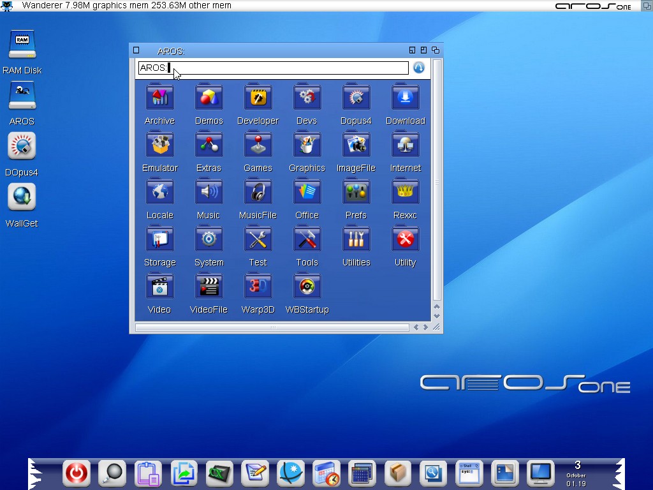Click the red power button in dock

(x=77, y=473)
